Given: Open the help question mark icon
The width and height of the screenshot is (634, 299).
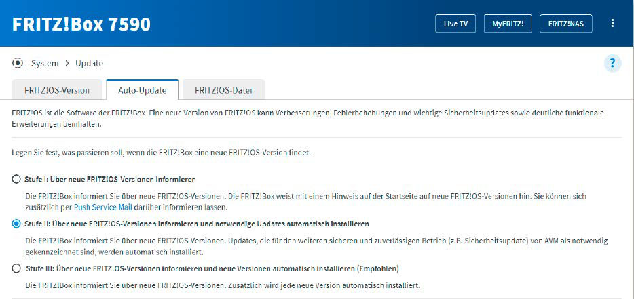Looking at the screenshot, I should [x=612, y=64].
